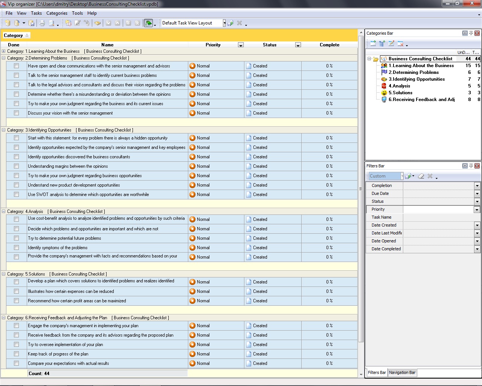Mark 'Identify symptoms of the problems' as done
The image size is (482, 386).
(16, 248)
